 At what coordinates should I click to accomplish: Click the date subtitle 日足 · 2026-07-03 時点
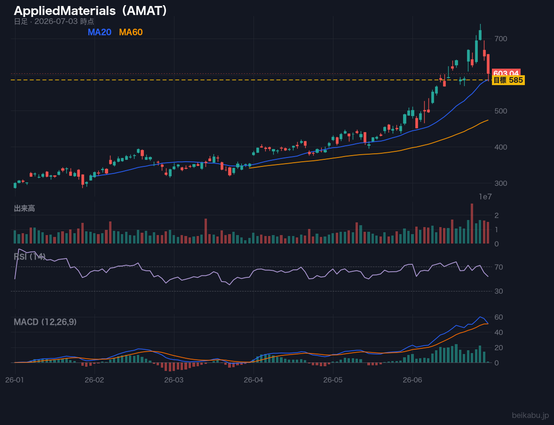click(x=54, y=21)
